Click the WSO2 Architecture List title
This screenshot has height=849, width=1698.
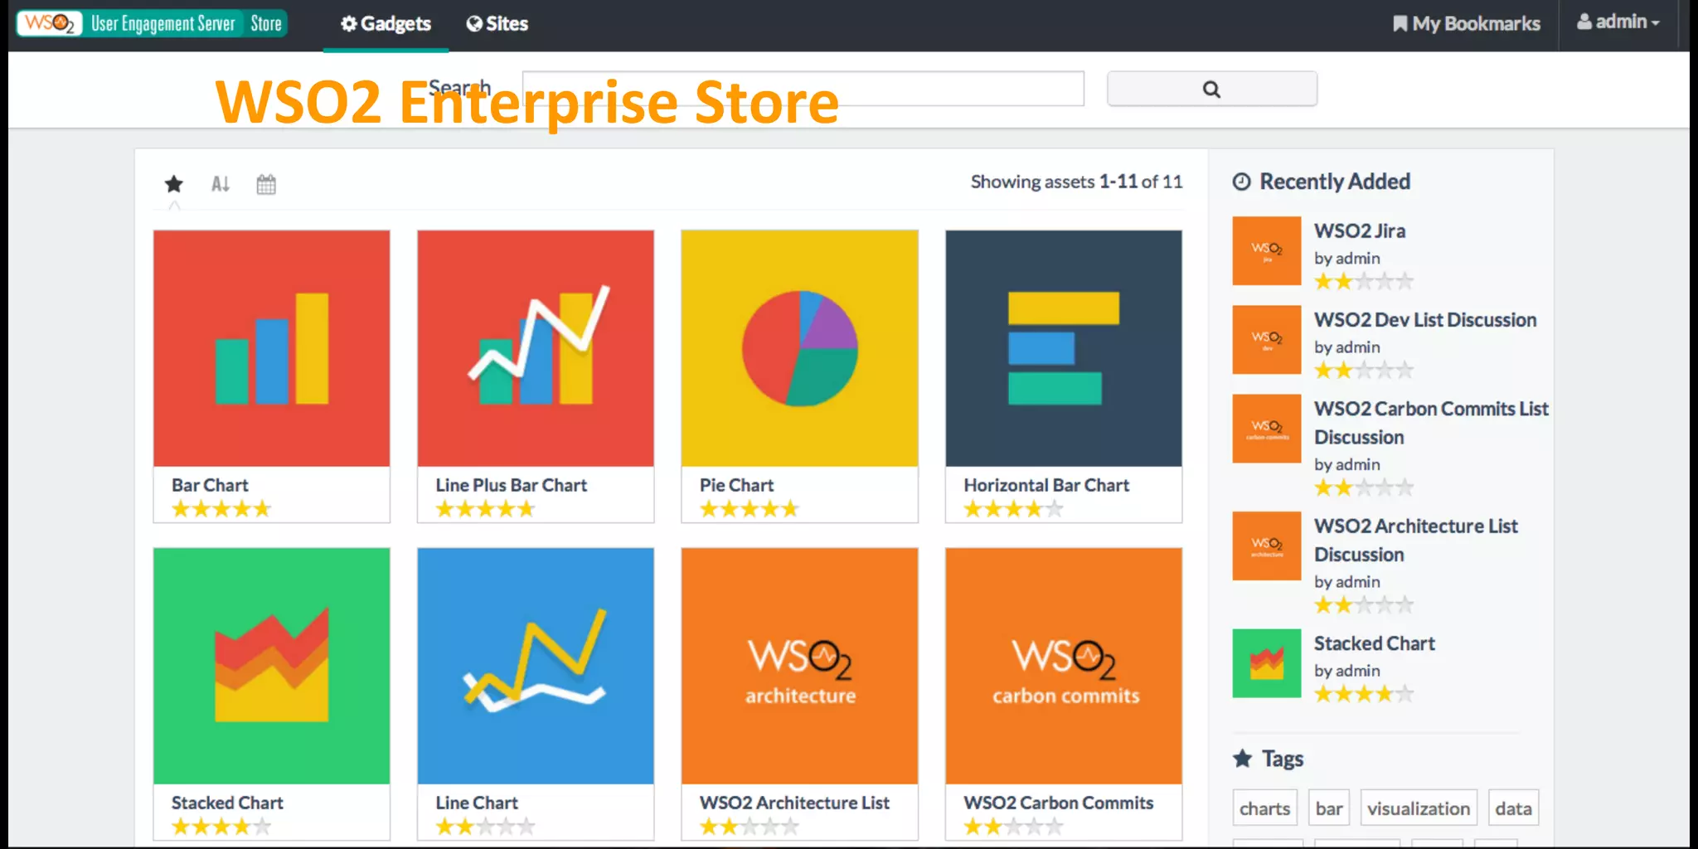tap(794, 803)
